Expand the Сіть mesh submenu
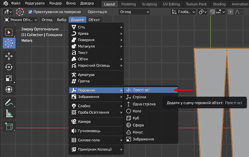The image size is (249, 157). [96, 27]
